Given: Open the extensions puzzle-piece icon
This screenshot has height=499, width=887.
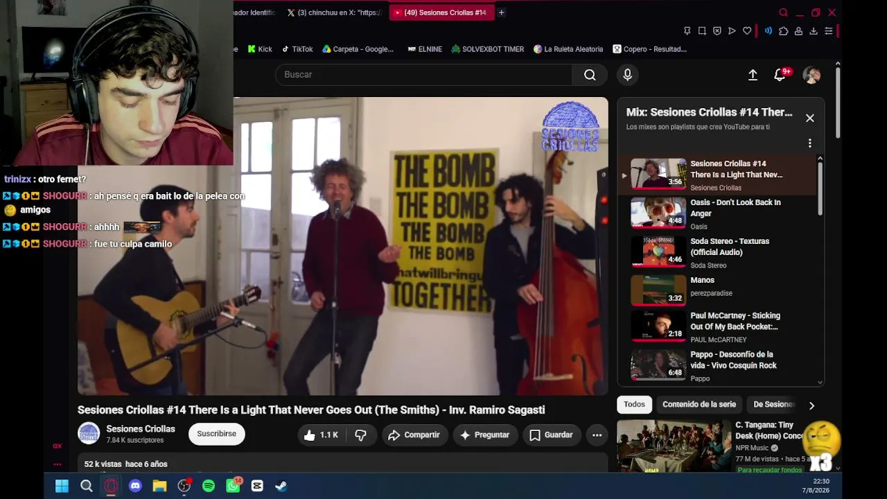Looking at the screenshot, I should click(x=784, y=30).
